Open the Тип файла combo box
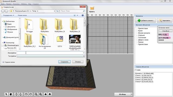 tap(51, 56)
